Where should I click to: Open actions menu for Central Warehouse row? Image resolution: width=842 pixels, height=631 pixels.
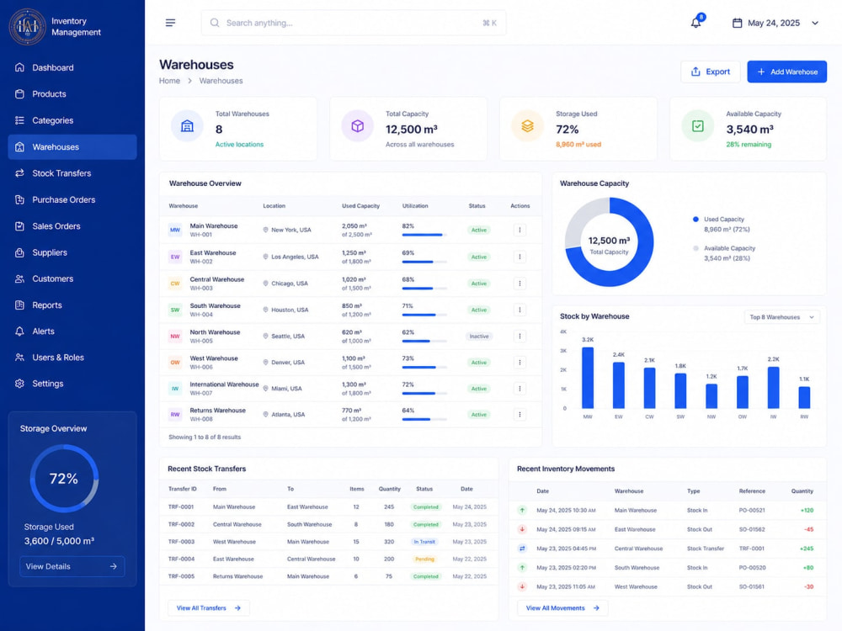(x=520, y=284)
